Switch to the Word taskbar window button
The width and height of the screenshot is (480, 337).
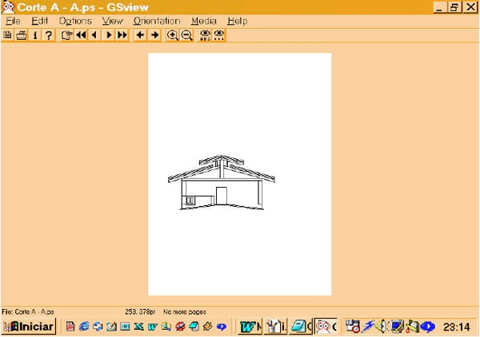(x=250, y=327)
